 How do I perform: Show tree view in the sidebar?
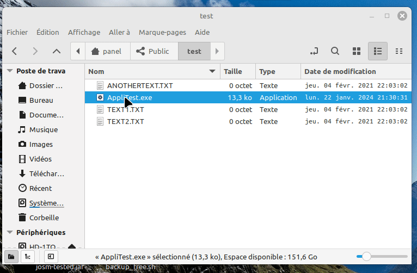[28, 257]
